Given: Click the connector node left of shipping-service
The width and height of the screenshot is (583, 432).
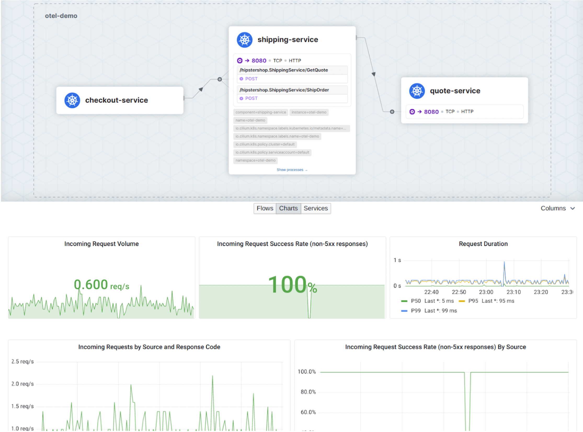Looking at the screenshot, I should pyautogui.click(x=220, y=79).
